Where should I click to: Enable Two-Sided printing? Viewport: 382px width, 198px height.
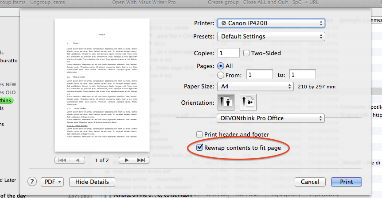pyautogui.click(x=246, y=53)
